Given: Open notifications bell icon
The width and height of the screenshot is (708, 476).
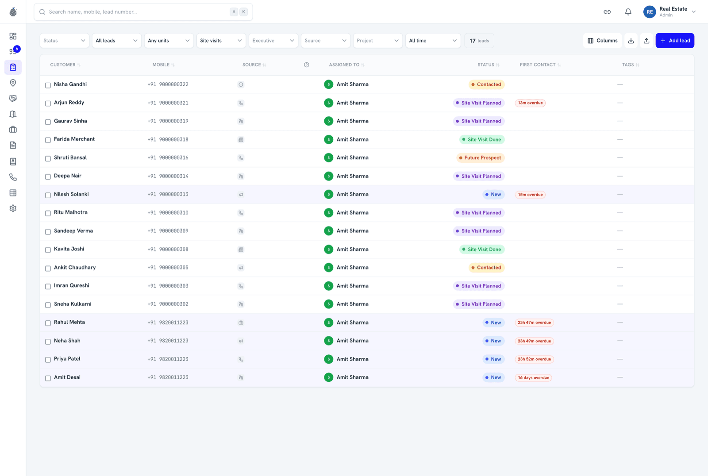Looking at the screenshot, I should coord(628,12).
